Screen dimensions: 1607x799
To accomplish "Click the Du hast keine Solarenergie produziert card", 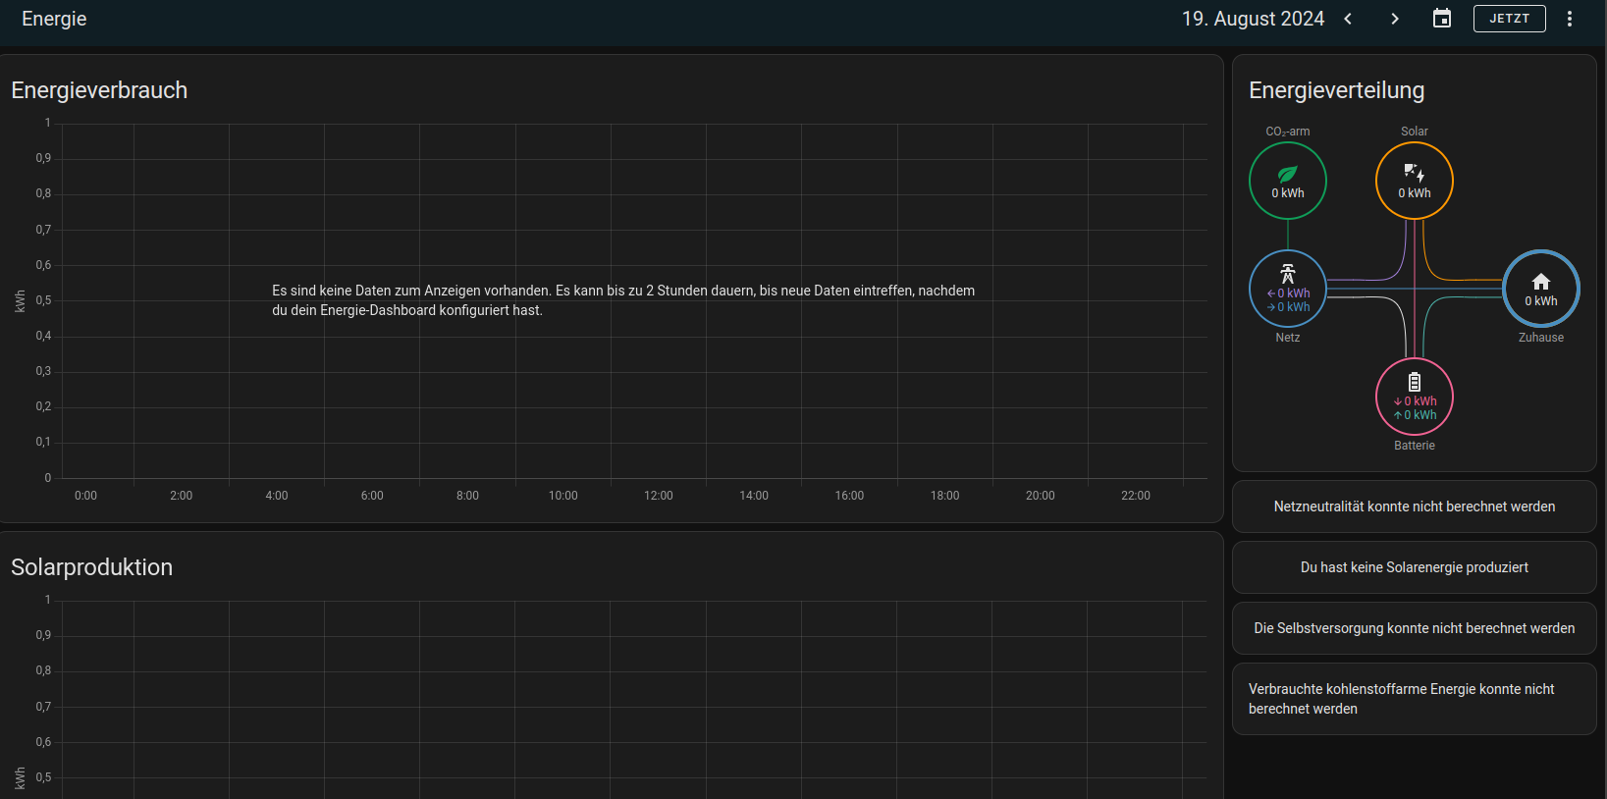I will [x=1415, y=567].
